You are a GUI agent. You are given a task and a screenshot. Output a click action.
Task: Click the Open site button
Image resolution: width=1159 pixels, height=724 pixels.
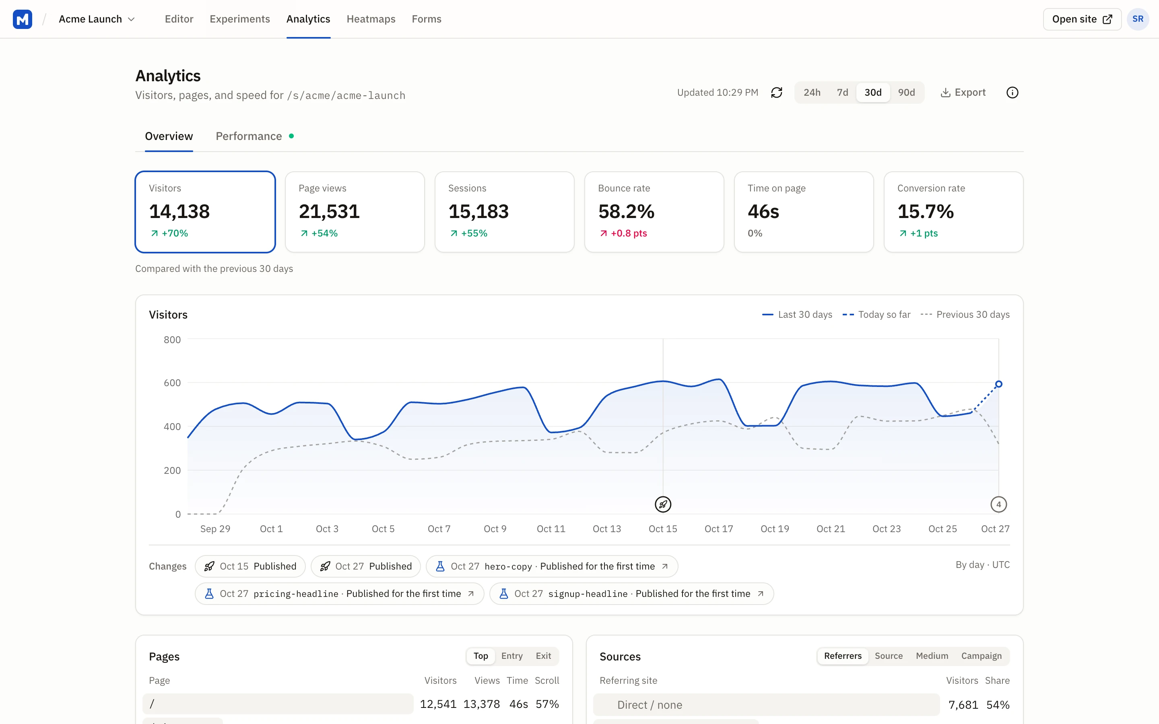pyautogui.click(x=1082, y=19)
